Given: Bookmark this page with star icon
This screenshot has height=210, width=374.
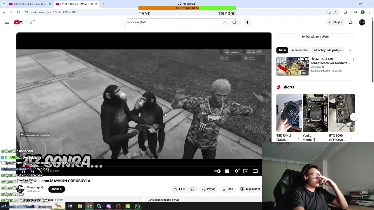Looking at the screenshot, I should point(335,12).
